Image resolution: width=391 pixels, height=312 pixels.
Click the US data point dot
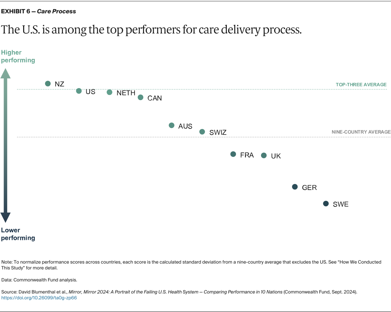click(79, 91)
